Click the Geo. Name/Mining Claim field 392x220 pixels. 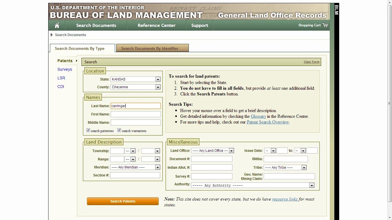click(289, 176)
